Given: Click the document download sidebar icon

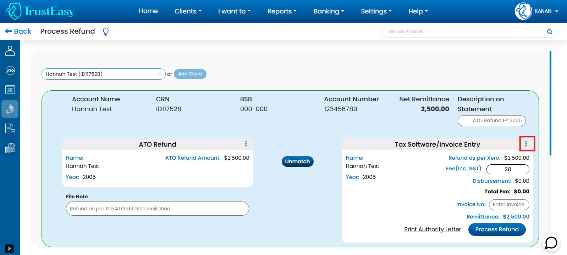Looking at the screenshot, I should 10,129.
